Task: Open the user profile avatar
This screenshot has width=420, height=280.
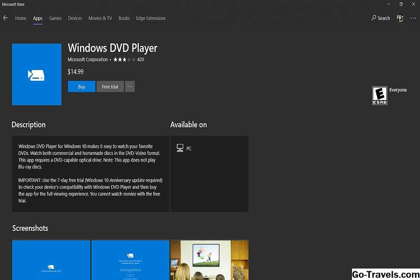Action: [x=400, y=18]
